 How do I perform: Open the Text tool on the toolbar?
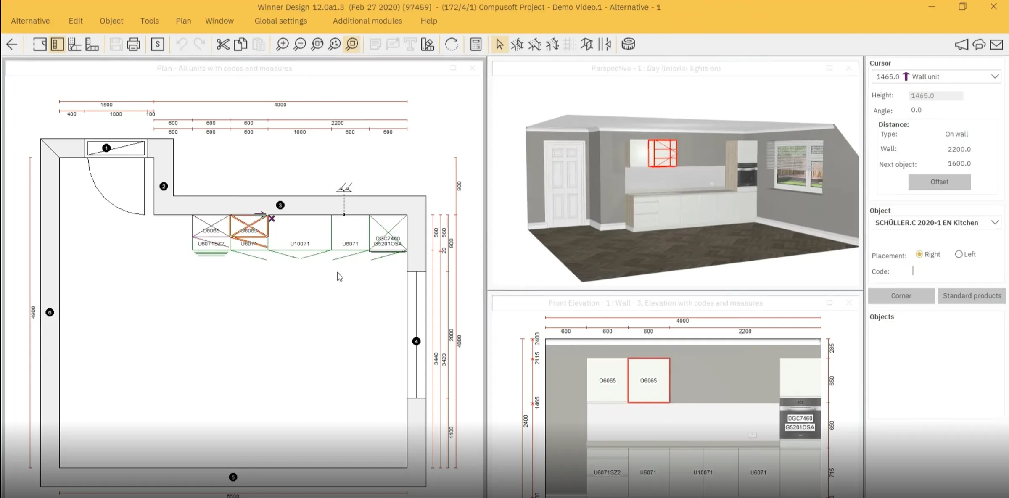point(409,44)
